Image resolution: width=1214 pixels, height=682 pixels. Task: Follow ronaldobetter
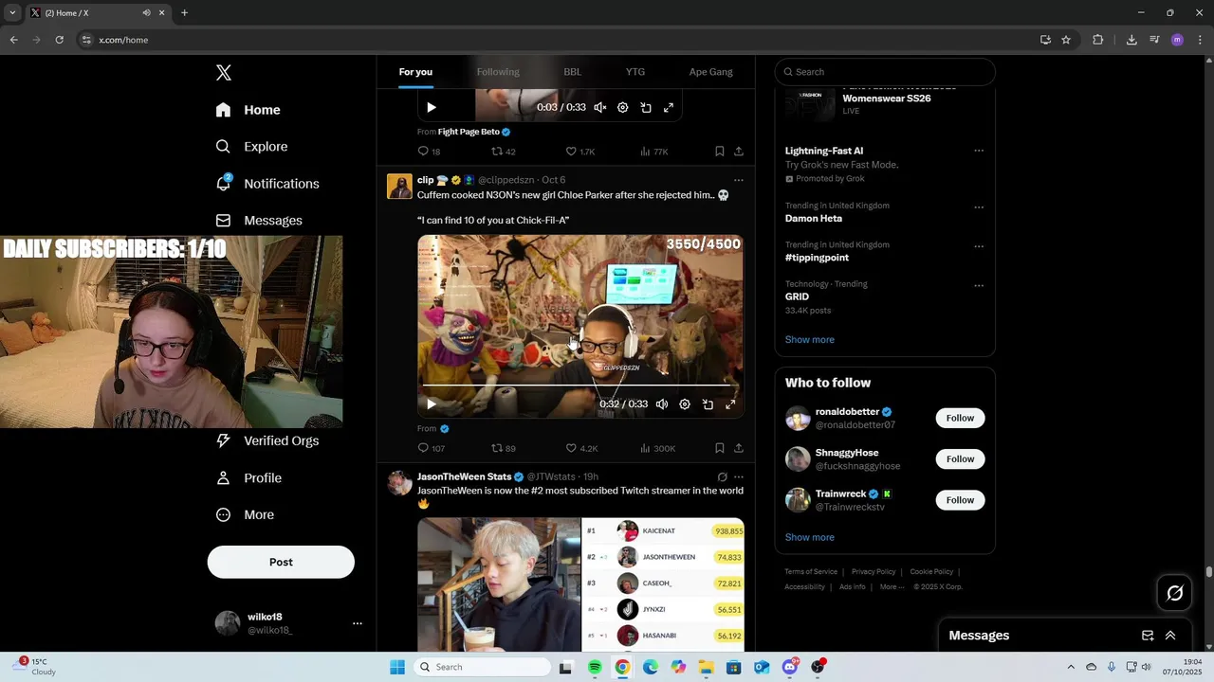tap(960, 419)
